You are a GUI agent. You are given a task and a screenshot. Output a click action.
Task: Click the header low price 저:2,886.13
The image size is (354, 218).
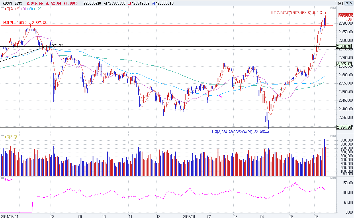[163, 3]
